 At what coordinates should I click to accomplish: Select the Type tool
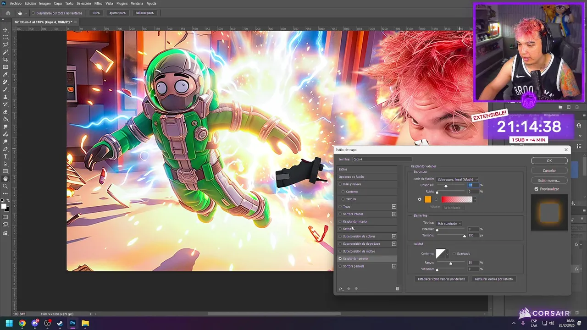[x=6, y=156]
